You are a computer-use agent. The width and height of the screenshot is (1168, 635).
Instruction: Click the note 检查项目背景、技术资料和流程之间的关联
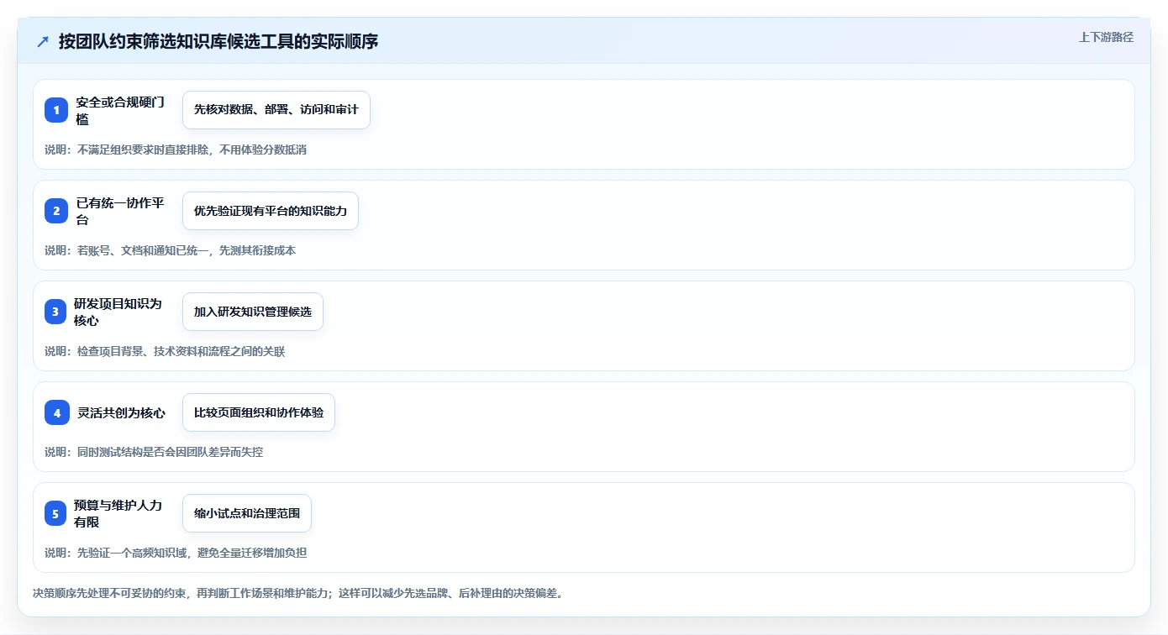click(165, 351)
